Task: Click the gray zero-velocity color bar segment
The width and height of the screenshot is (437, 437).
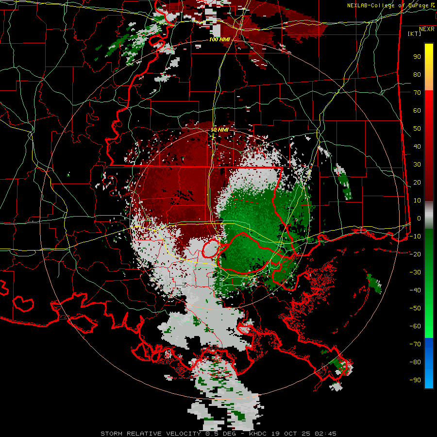Action: click(429, 215)
